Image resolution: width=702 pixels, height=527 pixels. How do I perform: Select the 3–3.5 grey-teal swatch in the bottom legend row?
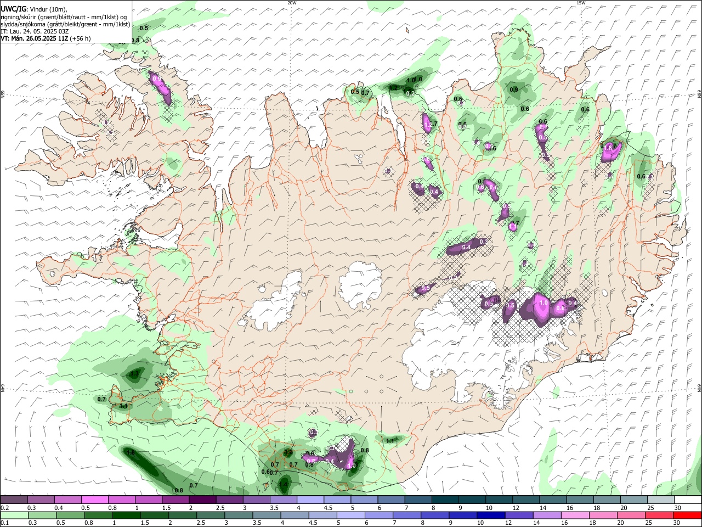238,515
